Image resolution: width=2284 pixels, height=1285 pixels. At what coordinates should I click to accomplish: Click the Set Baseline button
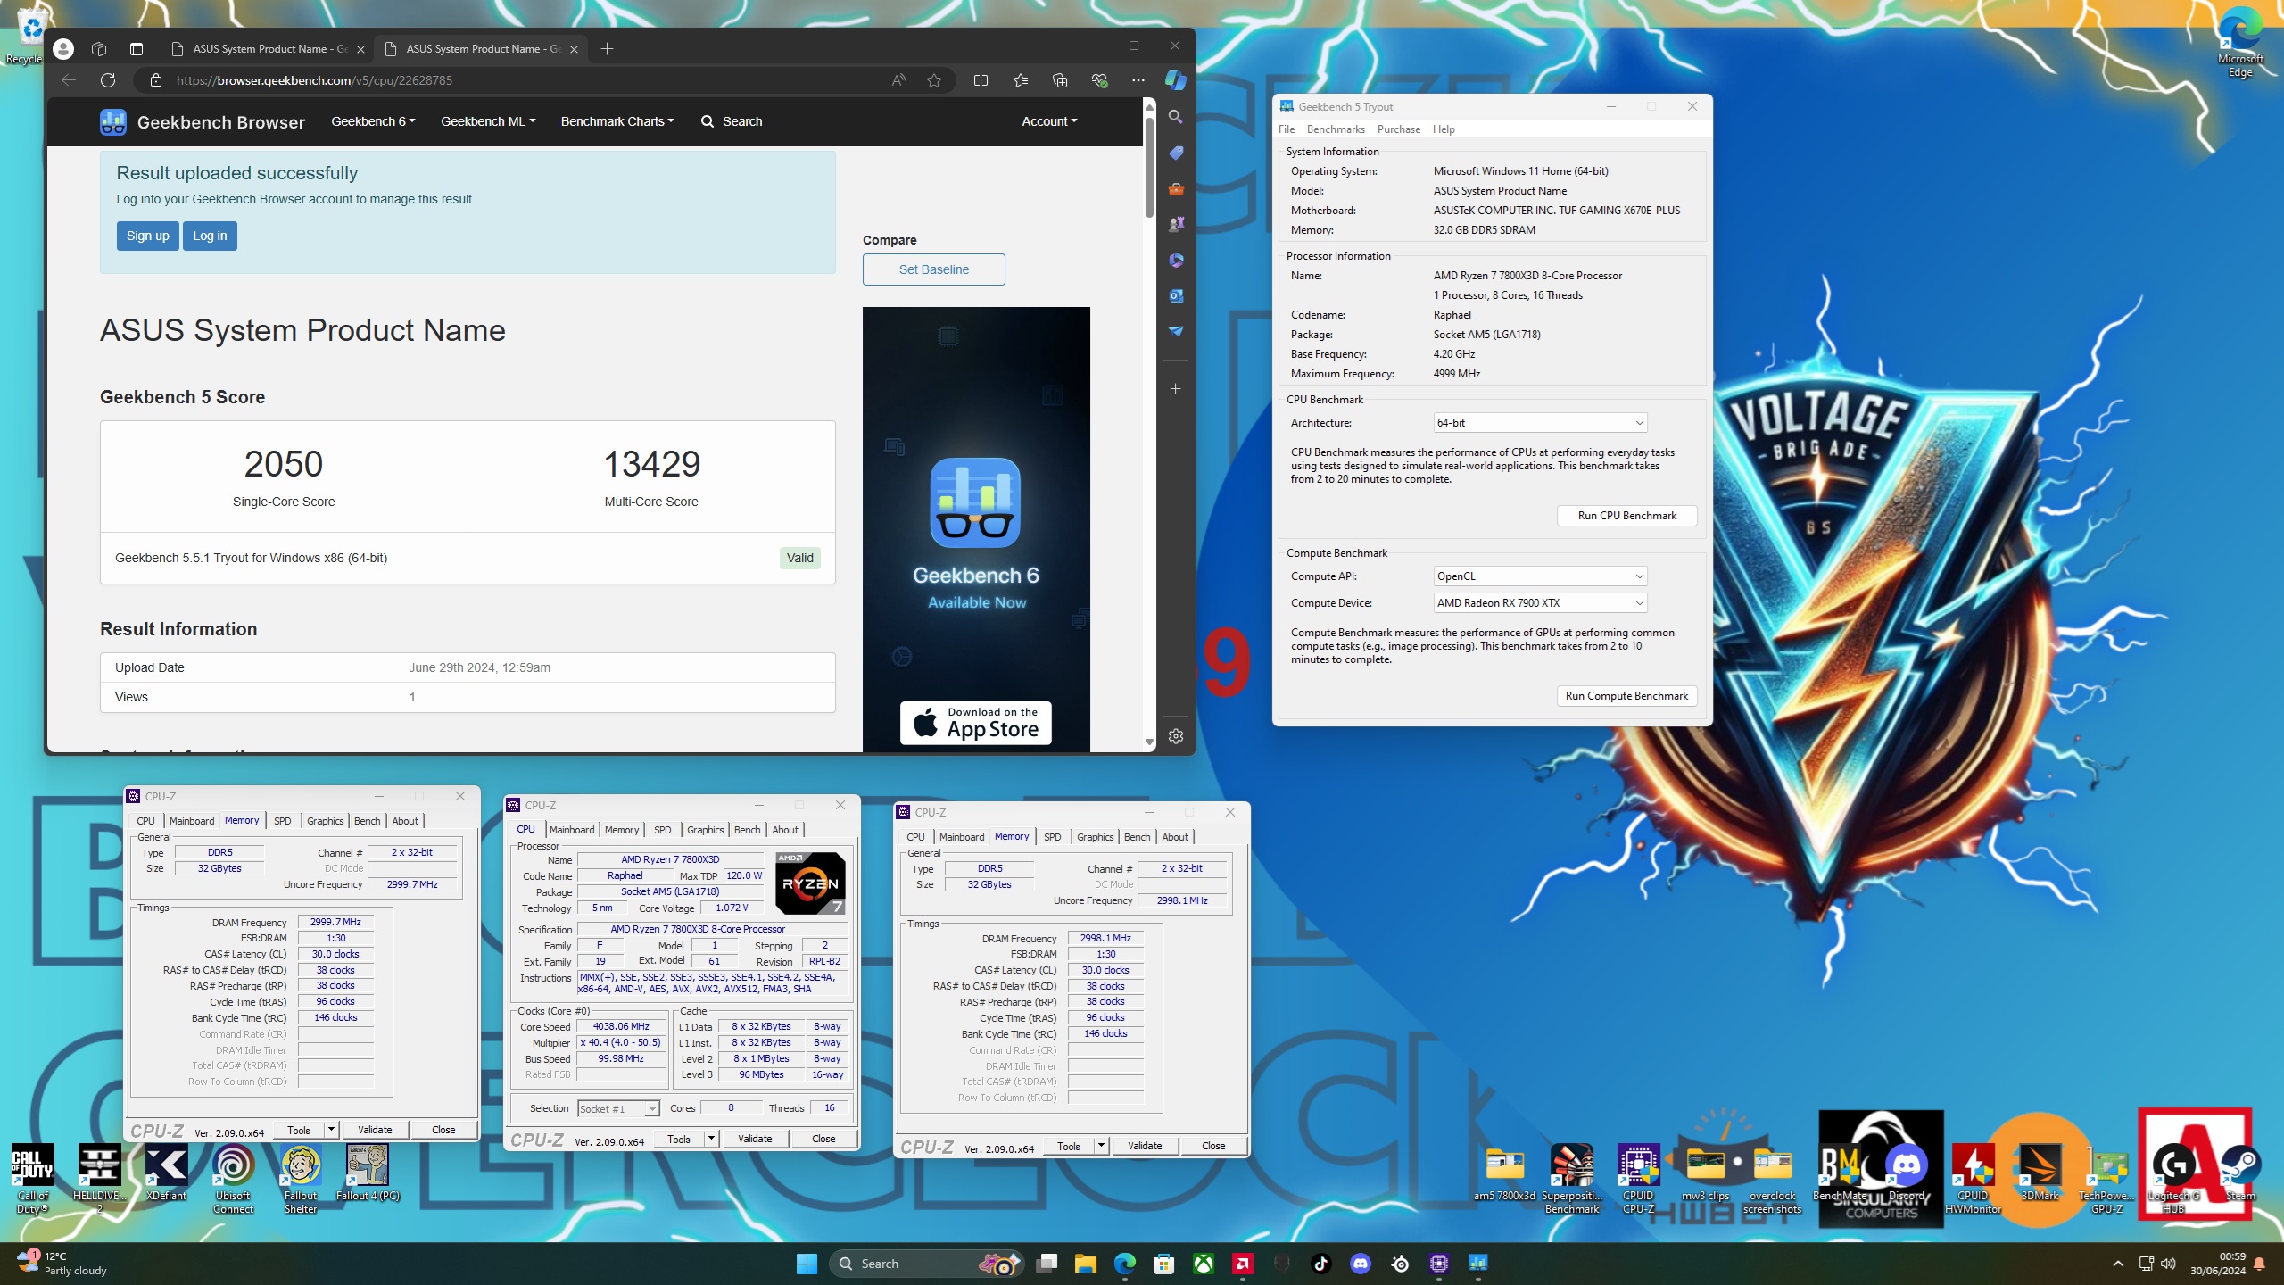(933, 269)
